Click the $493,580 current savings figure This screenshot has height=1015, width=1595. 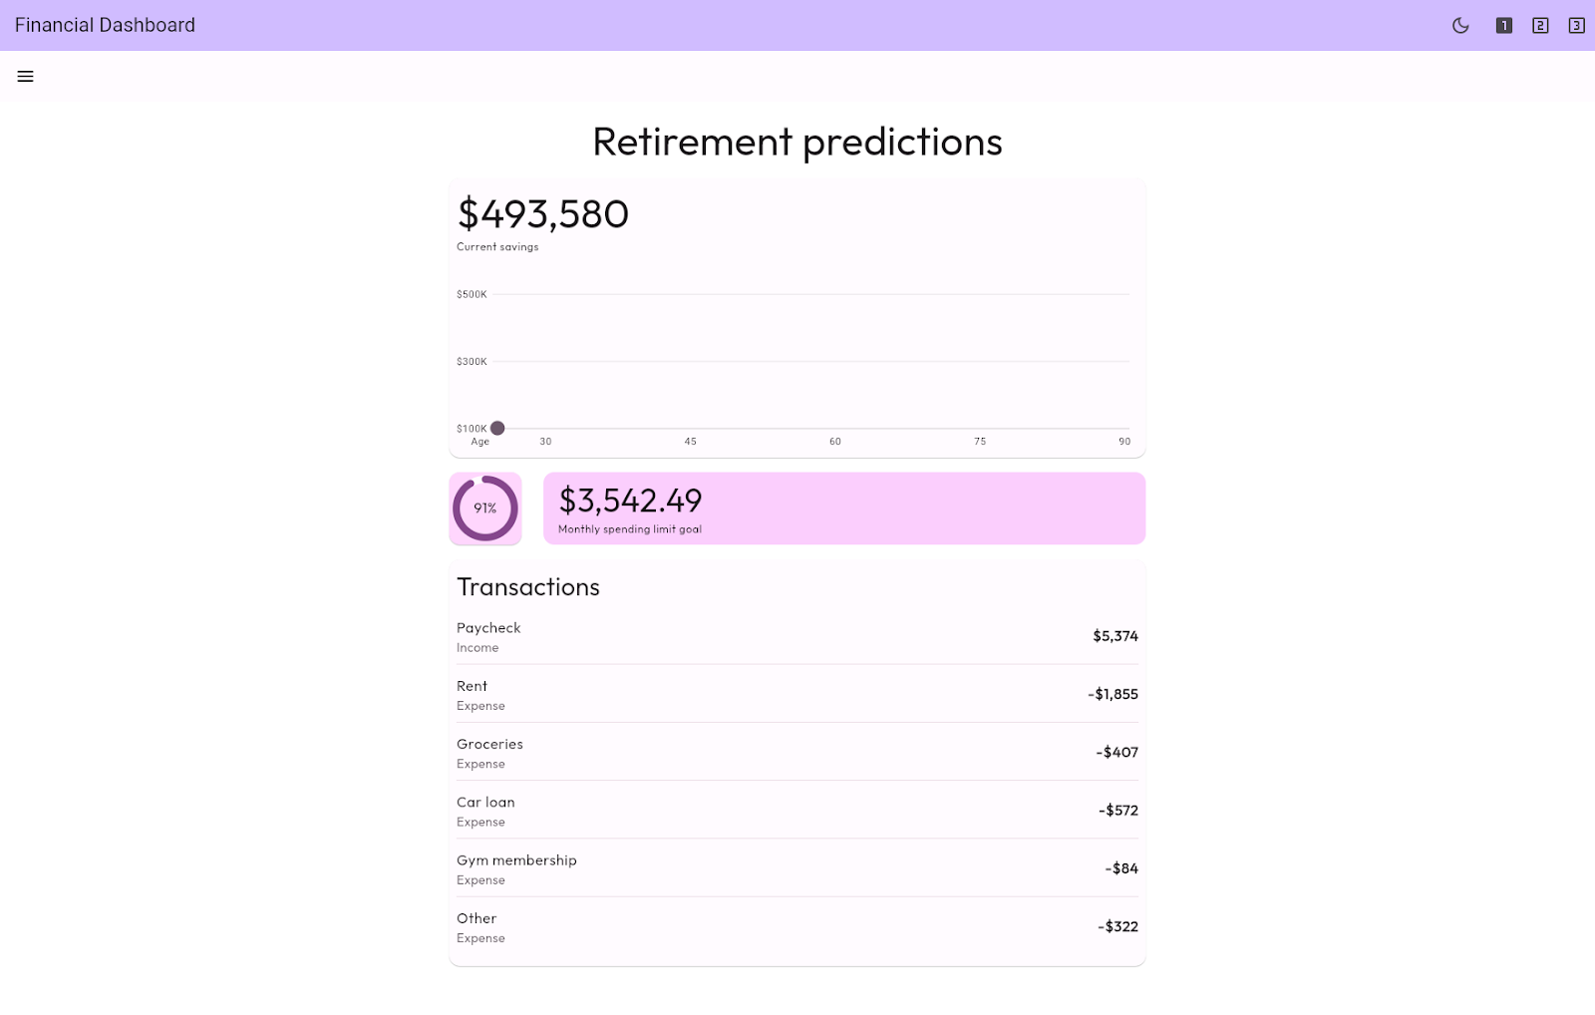click(543, 214)
